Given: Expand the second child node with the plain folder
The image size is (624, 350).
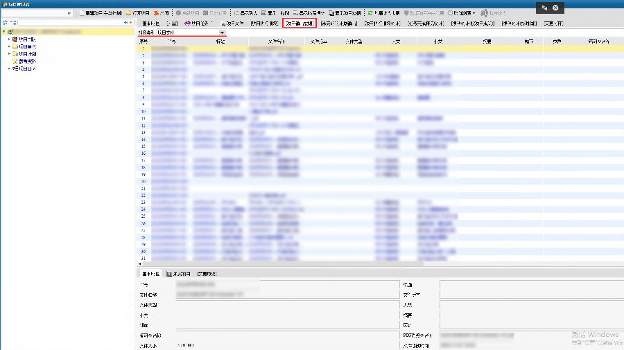Looking at the screenshot, I should (9, 46).
